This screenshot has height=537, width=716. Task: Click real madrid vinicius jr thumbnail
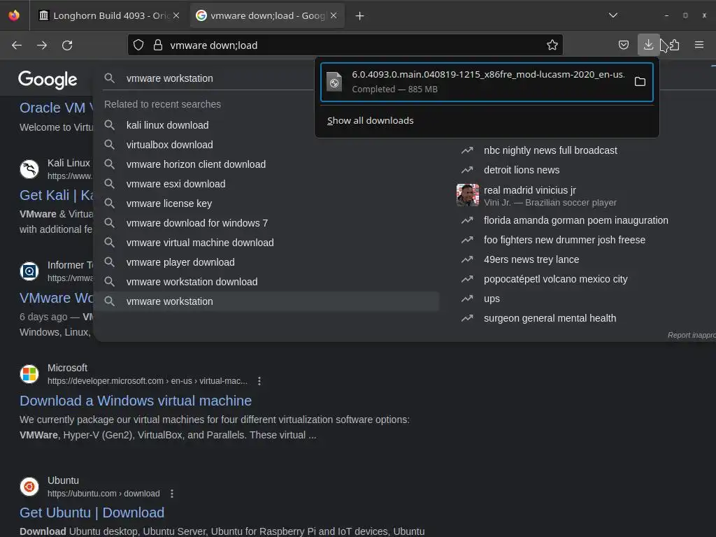tap(468, 195)
